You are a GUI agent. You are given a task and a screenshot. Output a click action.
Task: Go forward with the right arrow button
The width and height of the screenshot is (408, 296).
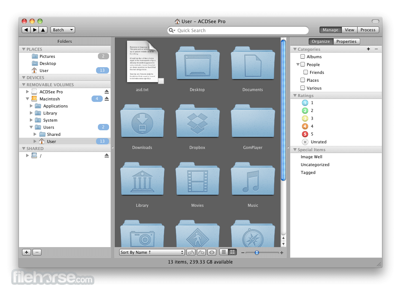[x=35, y=30]
